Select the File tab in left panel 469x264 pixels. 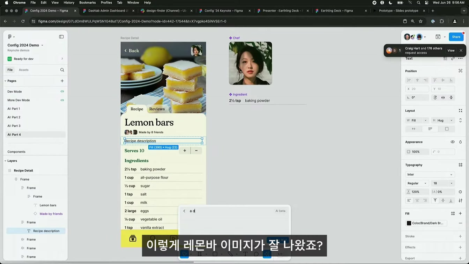pos(10,70)
